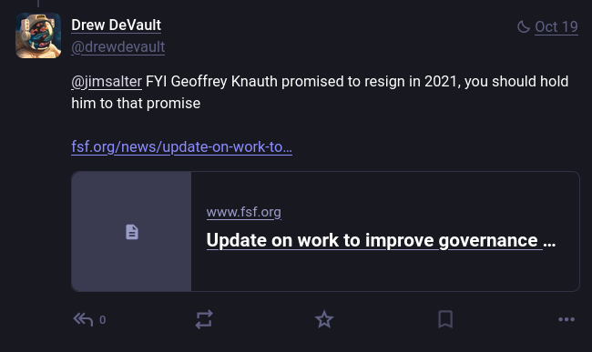Click the Drew DeVault display name

(116, 25)
